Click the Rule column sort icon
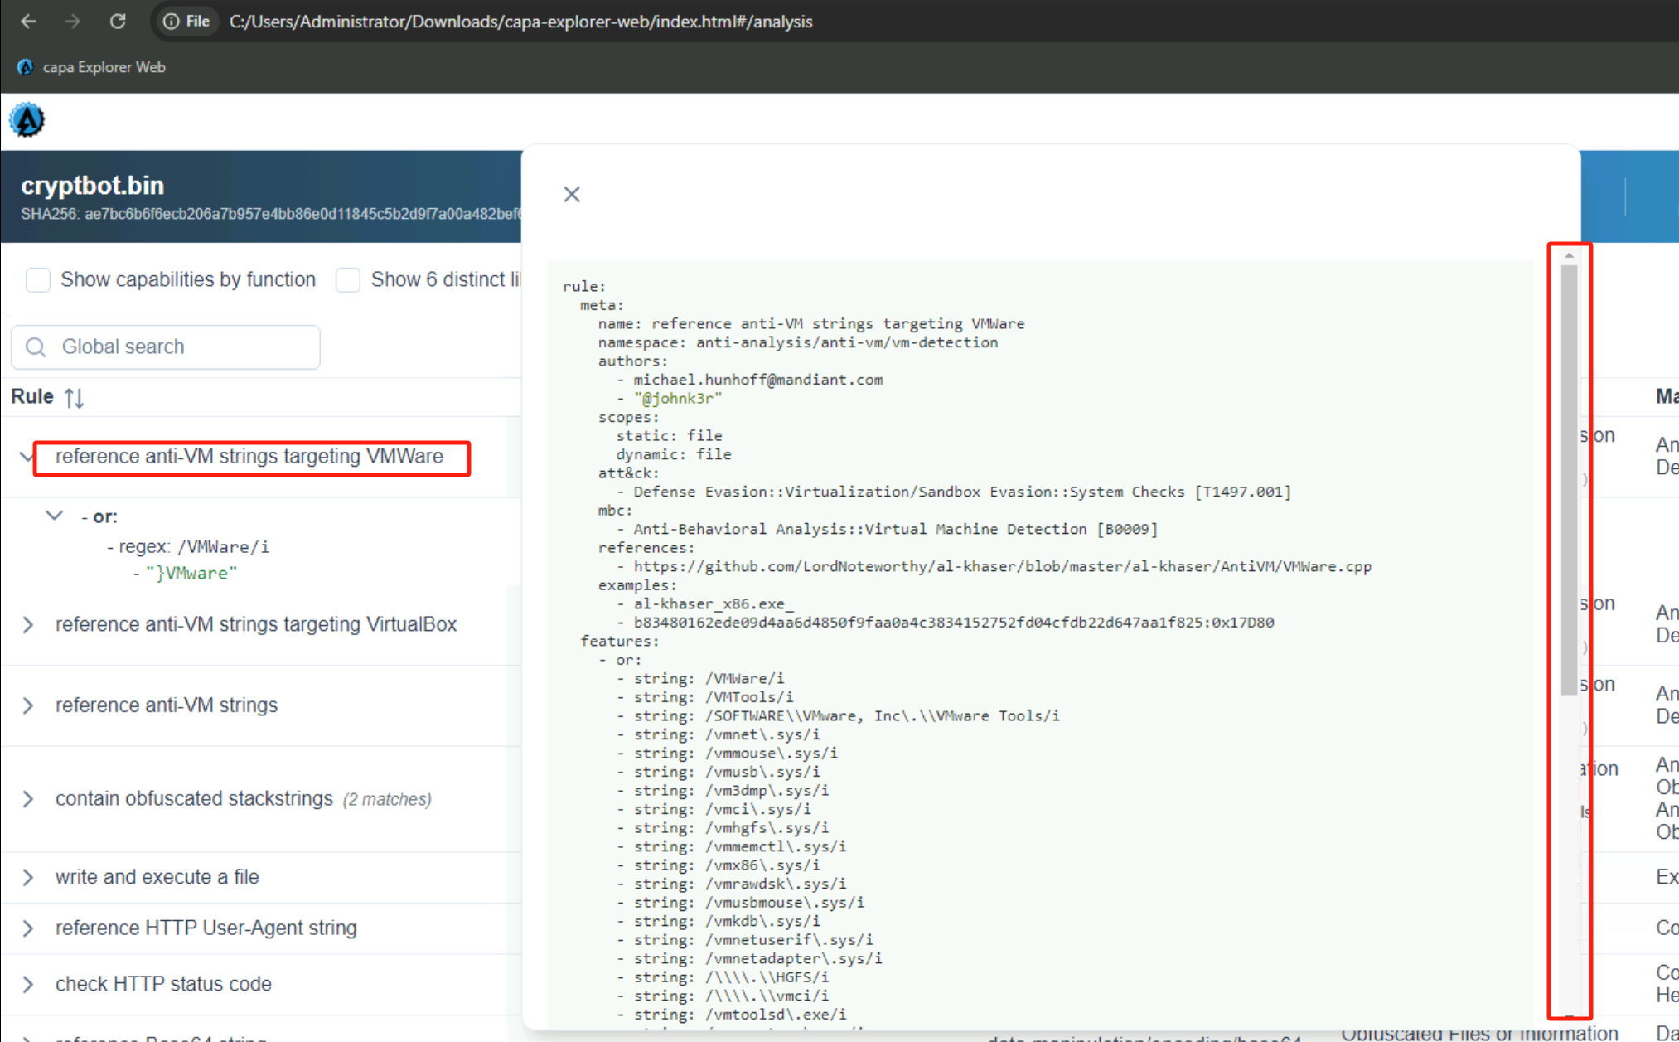 pos(75,398)
